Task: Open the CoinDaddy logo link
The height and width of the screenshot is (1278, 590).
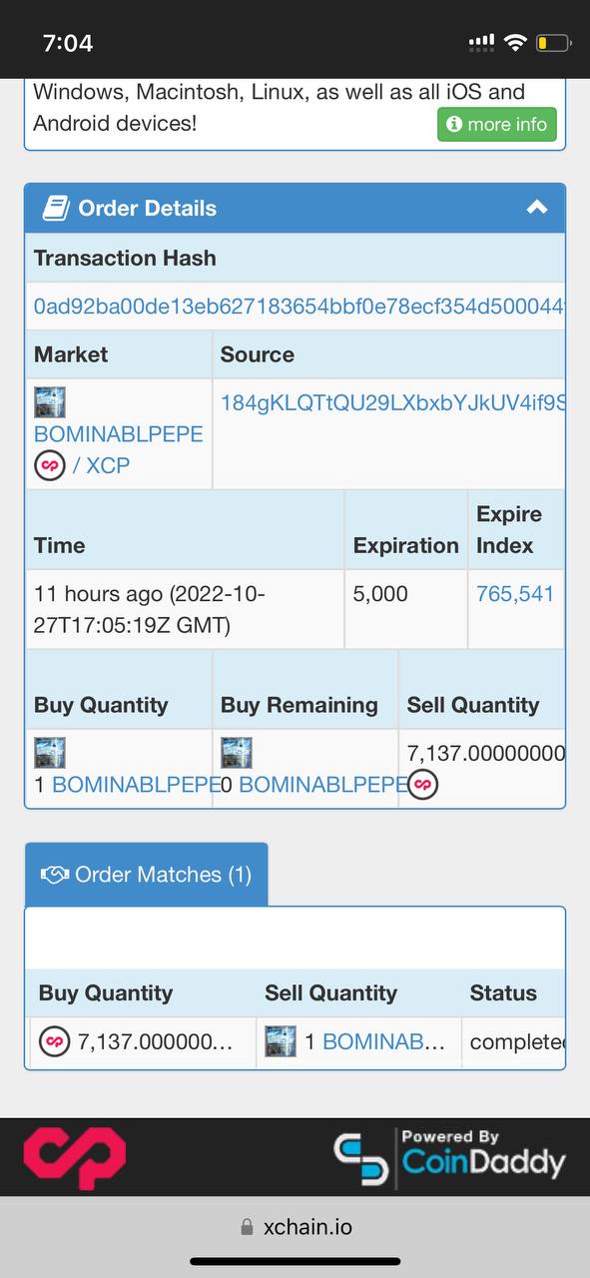Action: [449, 1158]
